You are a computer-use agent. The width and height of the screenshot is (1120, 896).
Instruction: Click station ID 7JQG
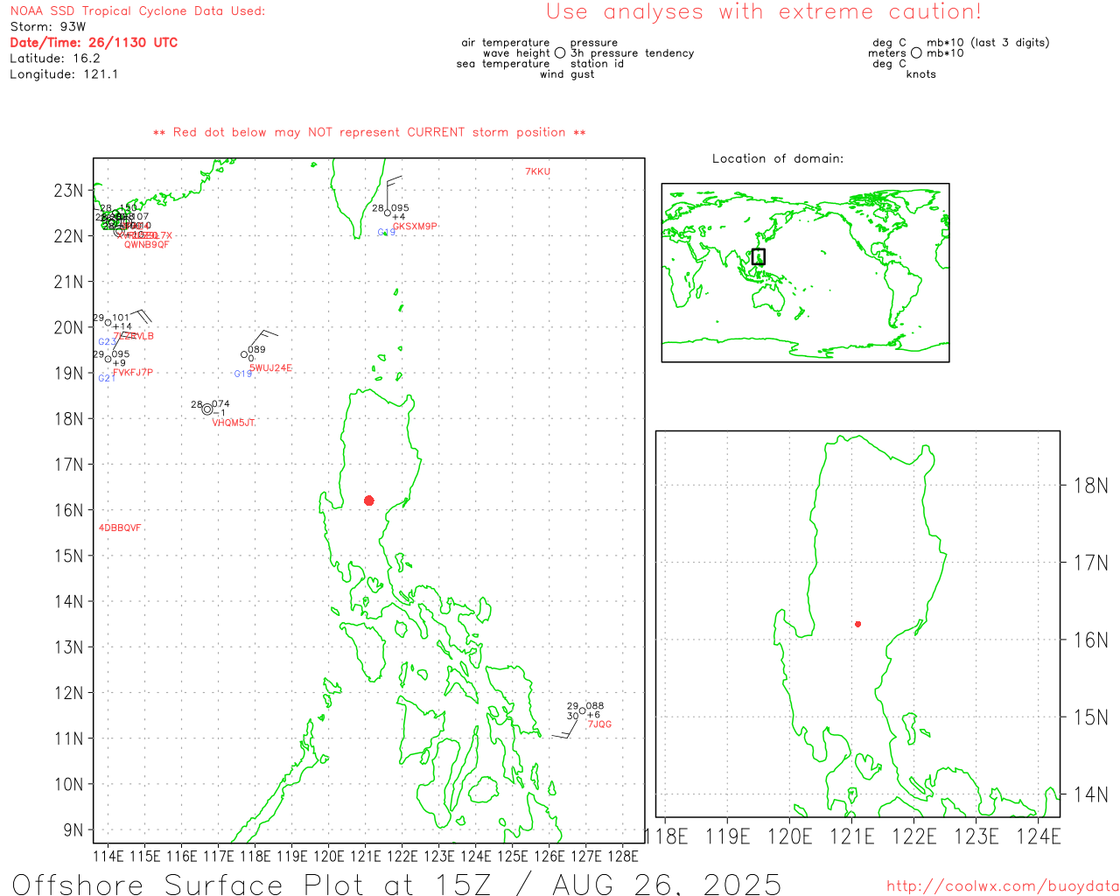point(599,724)
